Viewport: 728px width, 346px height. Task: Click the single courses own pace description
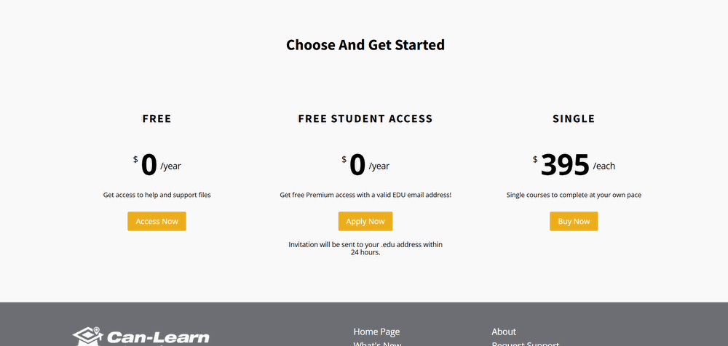tap(574, 195)
